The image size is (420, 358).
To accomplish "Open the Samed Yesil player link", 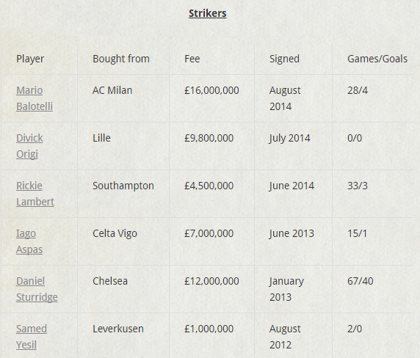I will pos(32,336).
